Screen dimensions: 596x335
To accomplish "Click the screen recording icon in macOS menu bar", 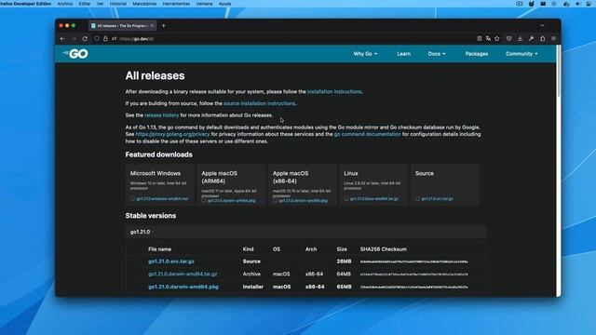I will (520, 4).
